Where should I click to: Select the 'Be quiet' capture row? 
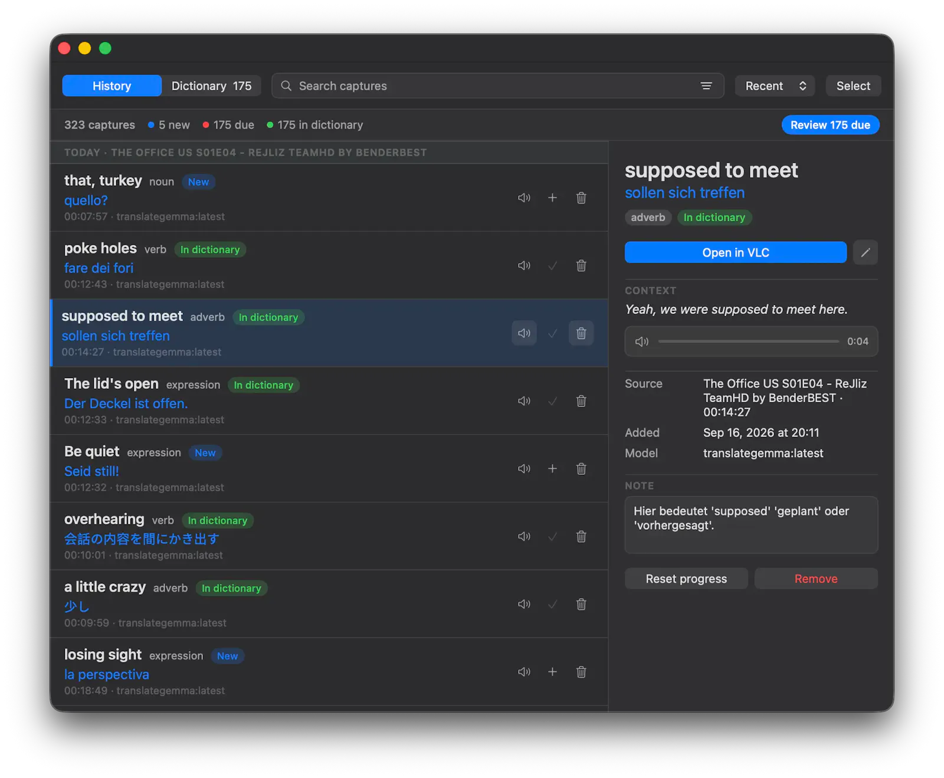pos(329,468)
